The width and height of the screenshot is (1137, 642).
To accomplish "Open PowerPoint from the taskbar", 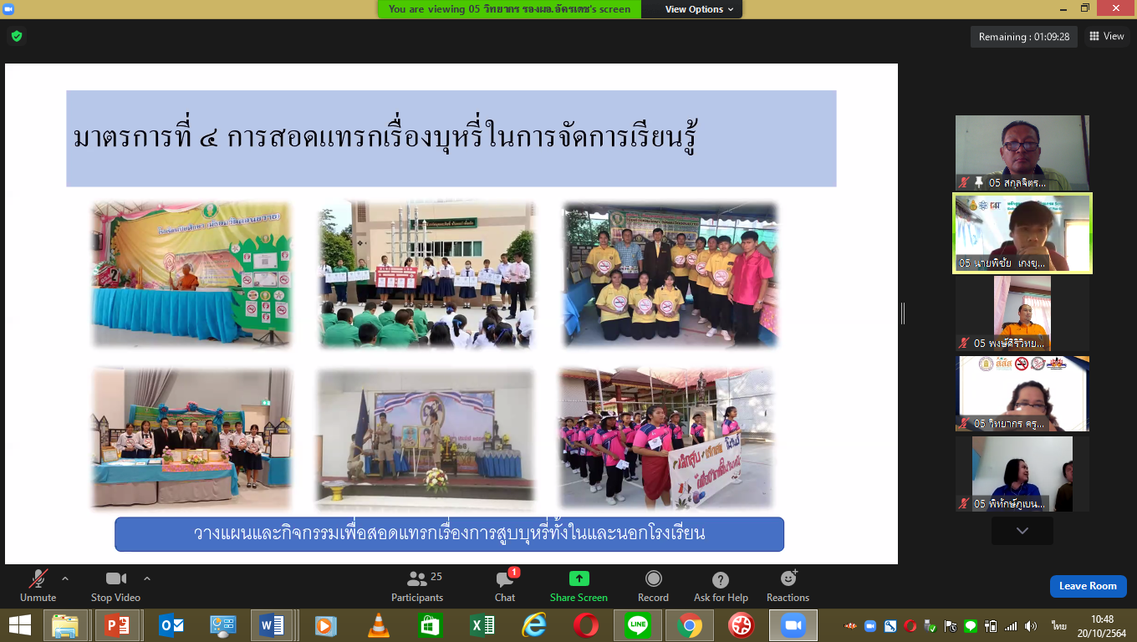I will coord(116,625).
